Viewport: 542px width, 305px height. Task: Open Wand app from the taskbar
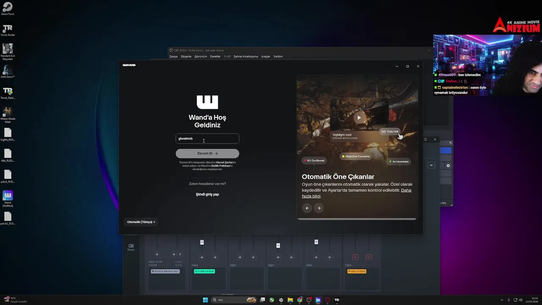tap(318, 300)
